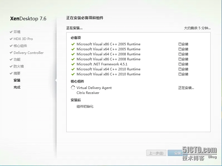Screen dimensions: 222x166
Task: Select the 环境 step in sidebar
Action: [x=17, y=32]
